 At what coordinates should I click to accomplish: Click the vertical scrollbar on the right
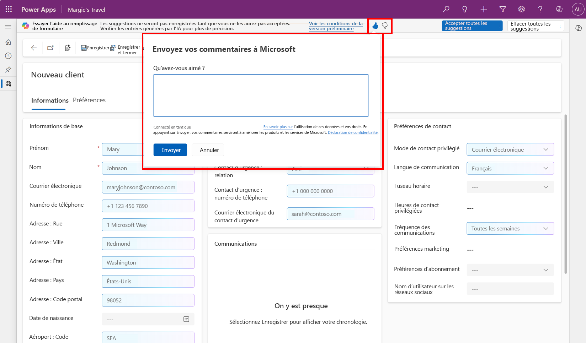565,194
